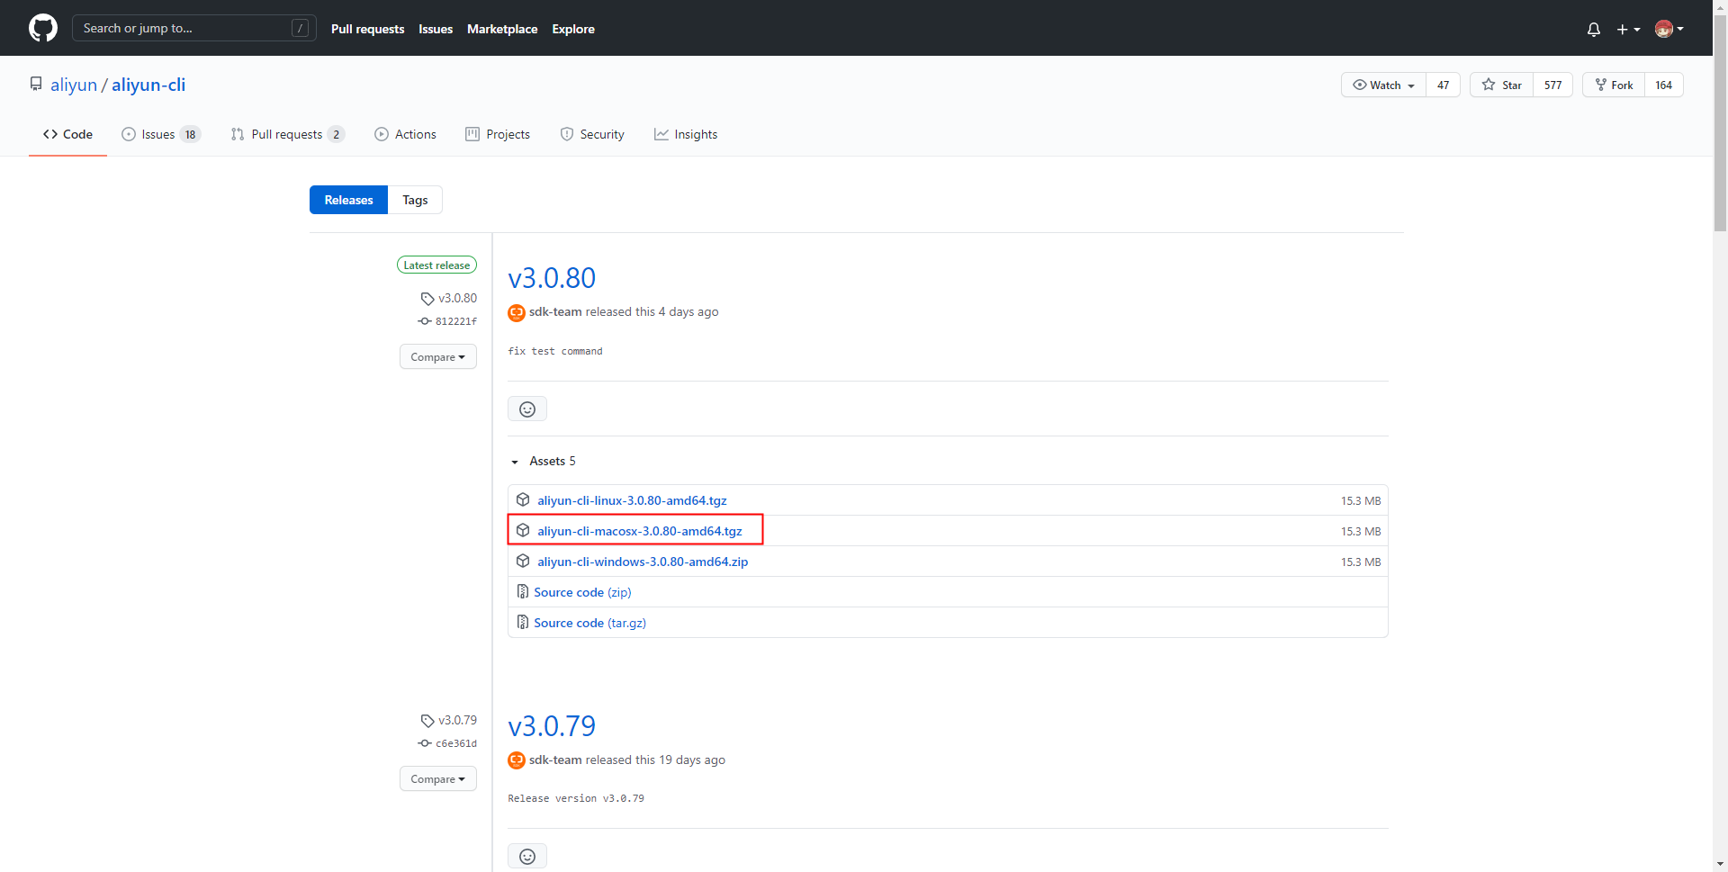Open Explore in top navigation
This screenshot has width=1728, height=872.
[x=573, y=29]
